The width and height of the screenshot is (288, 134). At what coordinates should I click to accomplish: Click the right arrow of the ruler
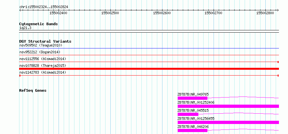tap(278, 10)
